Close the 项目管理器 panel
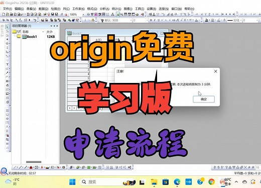Image resolution: width=261 pixels, height=188 pixels. [57, 26]
